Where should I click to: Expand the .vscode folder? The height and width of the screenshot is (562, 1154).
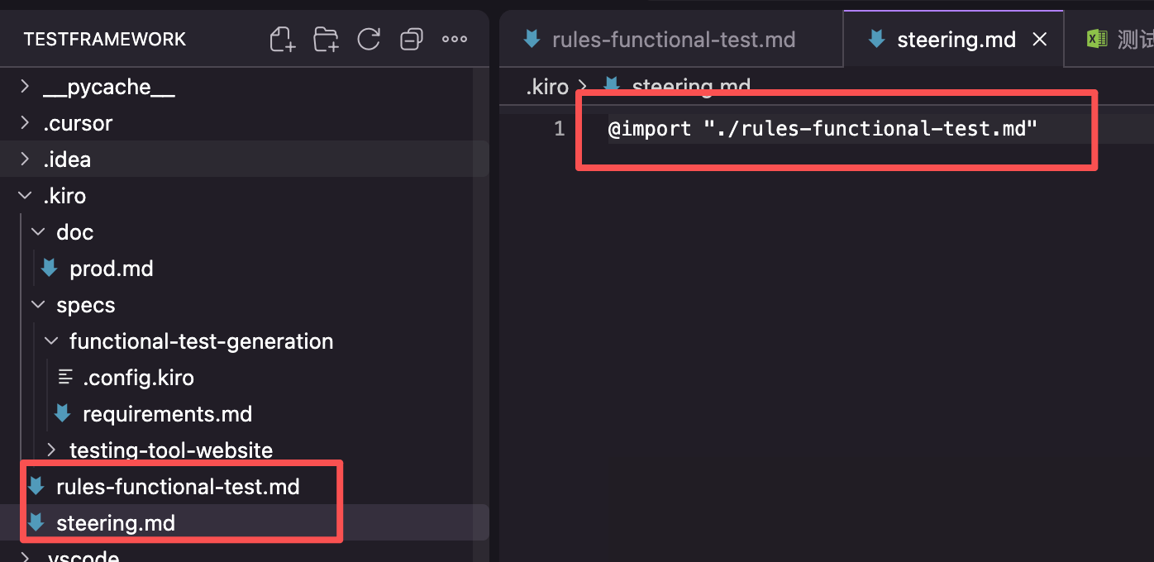tap(25, 556)
